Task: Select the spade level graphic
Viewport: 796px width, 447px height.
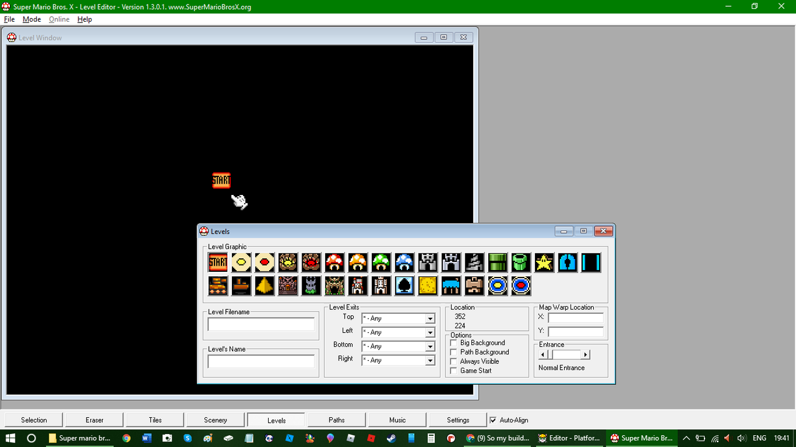Action: (404, 286)
